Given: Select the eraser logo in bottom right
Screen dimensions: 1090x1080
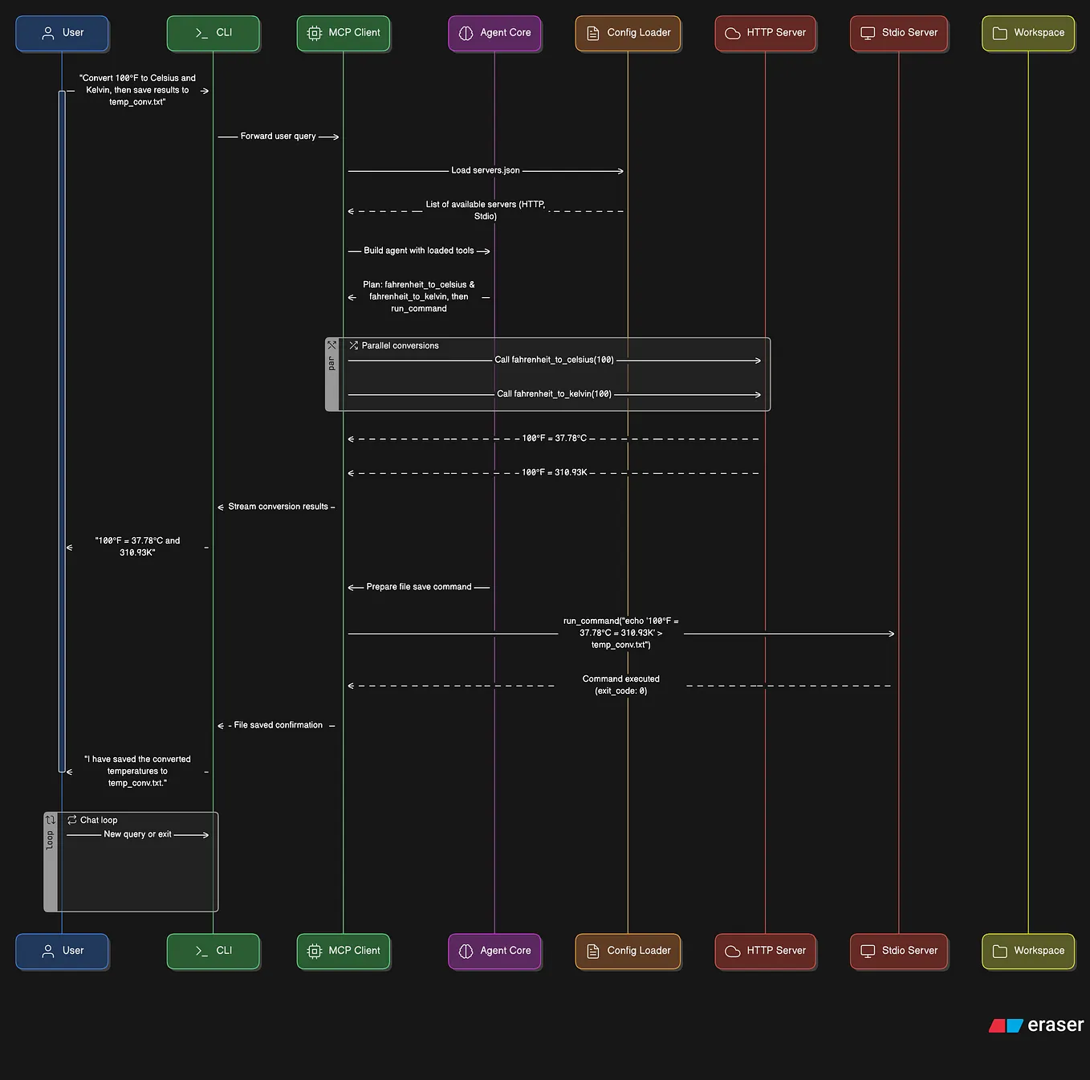Looking at the screenshot, I should pyautogui.click(x=1035, y=1025).
